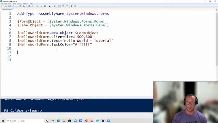
Task: Click the Clear Console Pane icon
Action: pyautogui.click(x=24, y=6)
